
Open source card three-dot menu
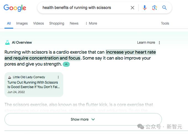pos(58,77)
